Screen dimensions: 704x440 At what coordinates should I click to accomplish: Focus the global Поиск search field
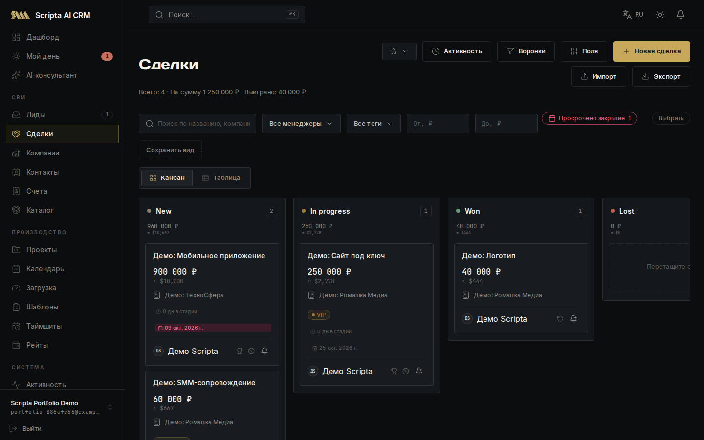(x=227, y=15)
